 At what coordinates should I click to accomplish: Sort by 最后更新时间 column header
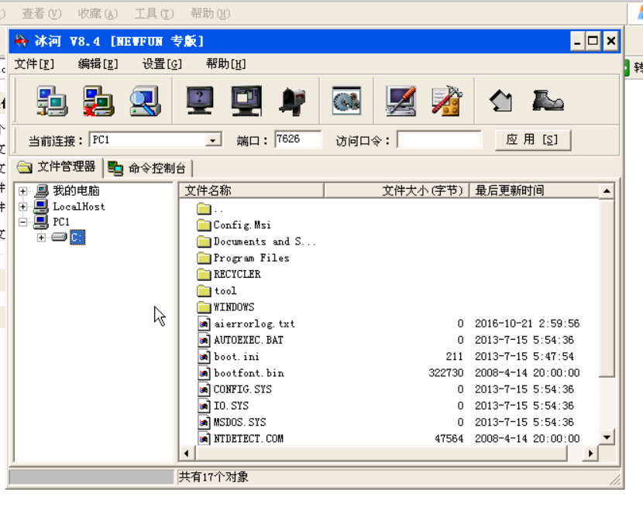coord(534,190)
